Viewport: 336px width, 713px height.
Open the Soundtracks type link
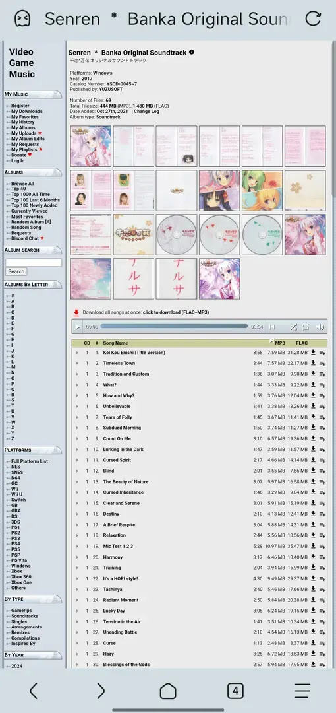25,616
